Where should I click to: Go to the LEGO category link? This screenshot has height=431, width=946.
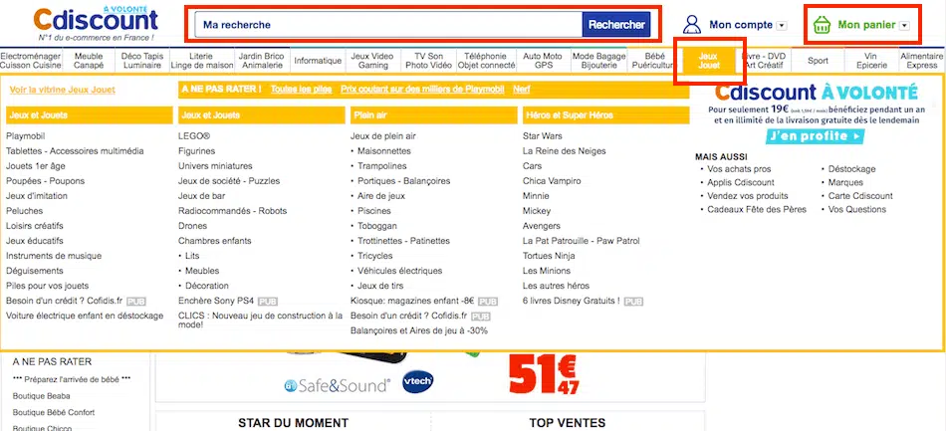tap(194, 135)
